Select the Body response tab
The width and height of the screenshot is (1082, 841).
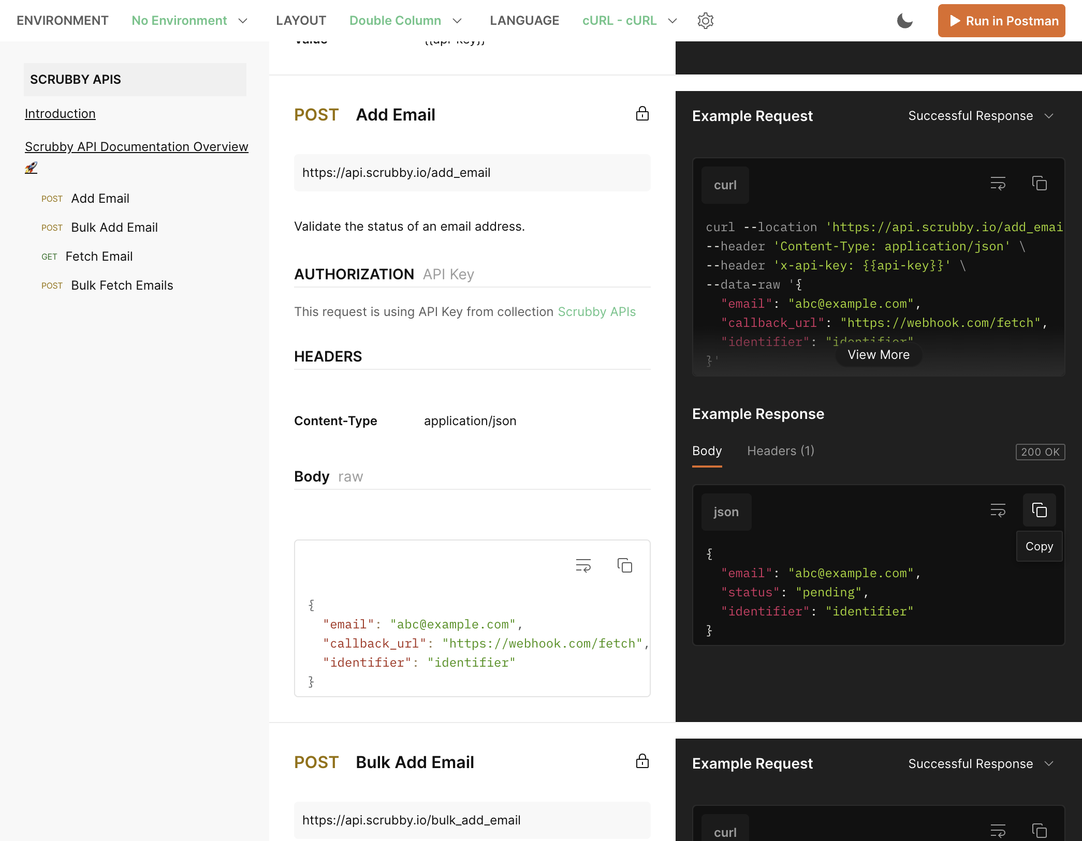click(707, 451)
